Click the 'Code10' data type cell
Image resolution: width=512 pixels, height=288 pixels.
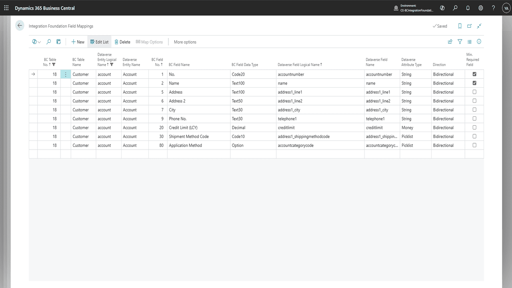pos(253,136)
